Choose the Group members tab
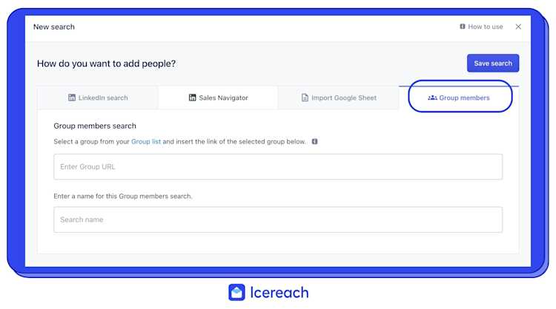 [459, 98]
